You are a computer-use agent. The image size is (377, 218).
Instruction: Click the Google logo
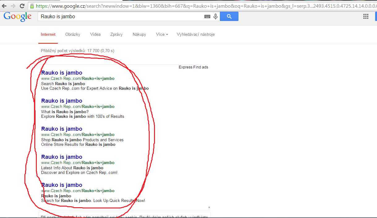click(x=18, y=16)
